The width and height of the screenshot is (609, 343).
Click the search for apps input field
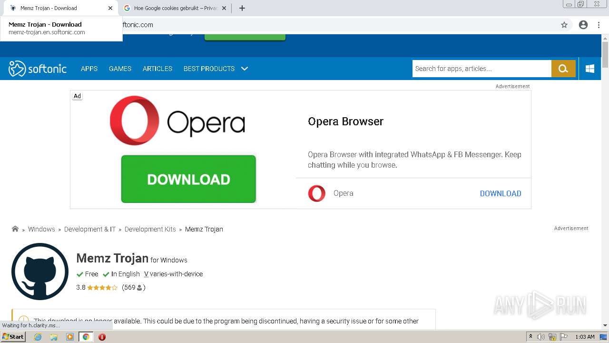pos(481,69)
